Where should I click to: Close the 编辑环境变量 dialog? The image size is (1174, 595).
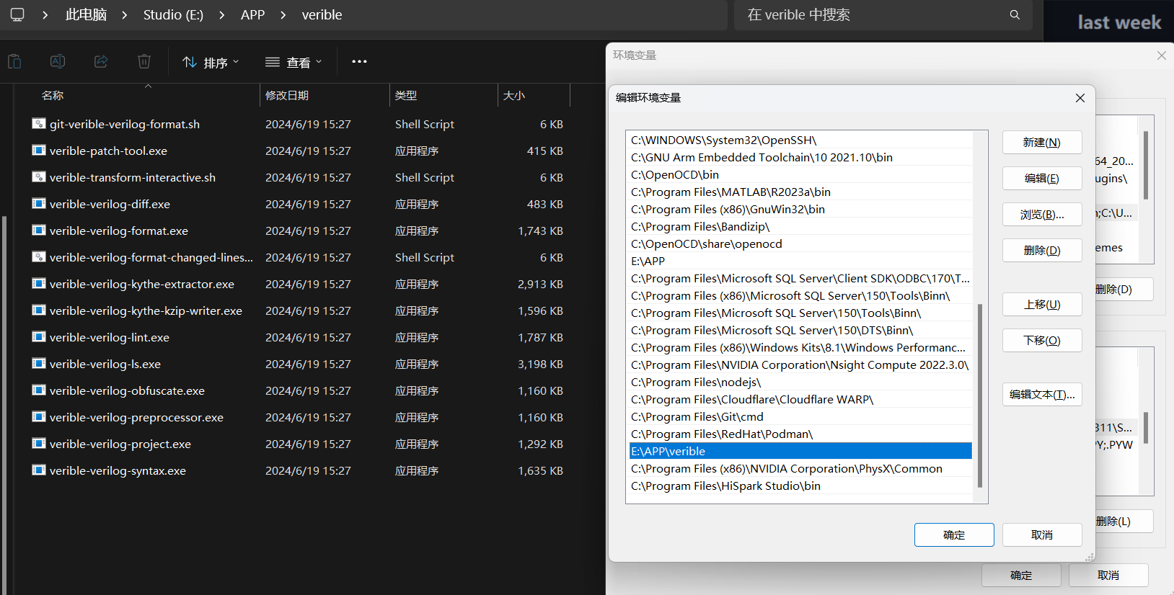[1080, 98]
